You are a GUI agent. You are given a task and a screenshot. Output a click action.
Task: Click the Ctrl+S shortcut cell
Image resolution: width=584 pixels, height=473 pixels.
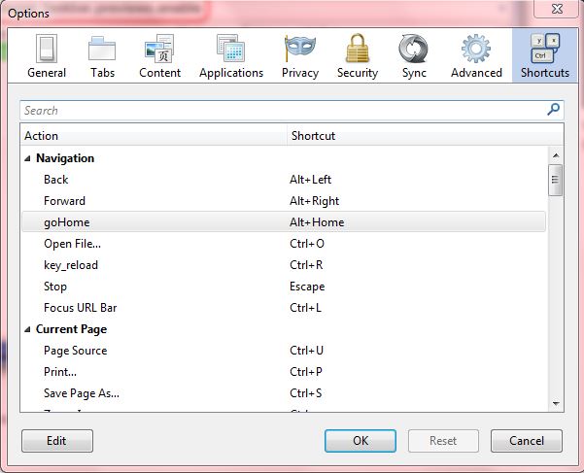tap(306, 393)
